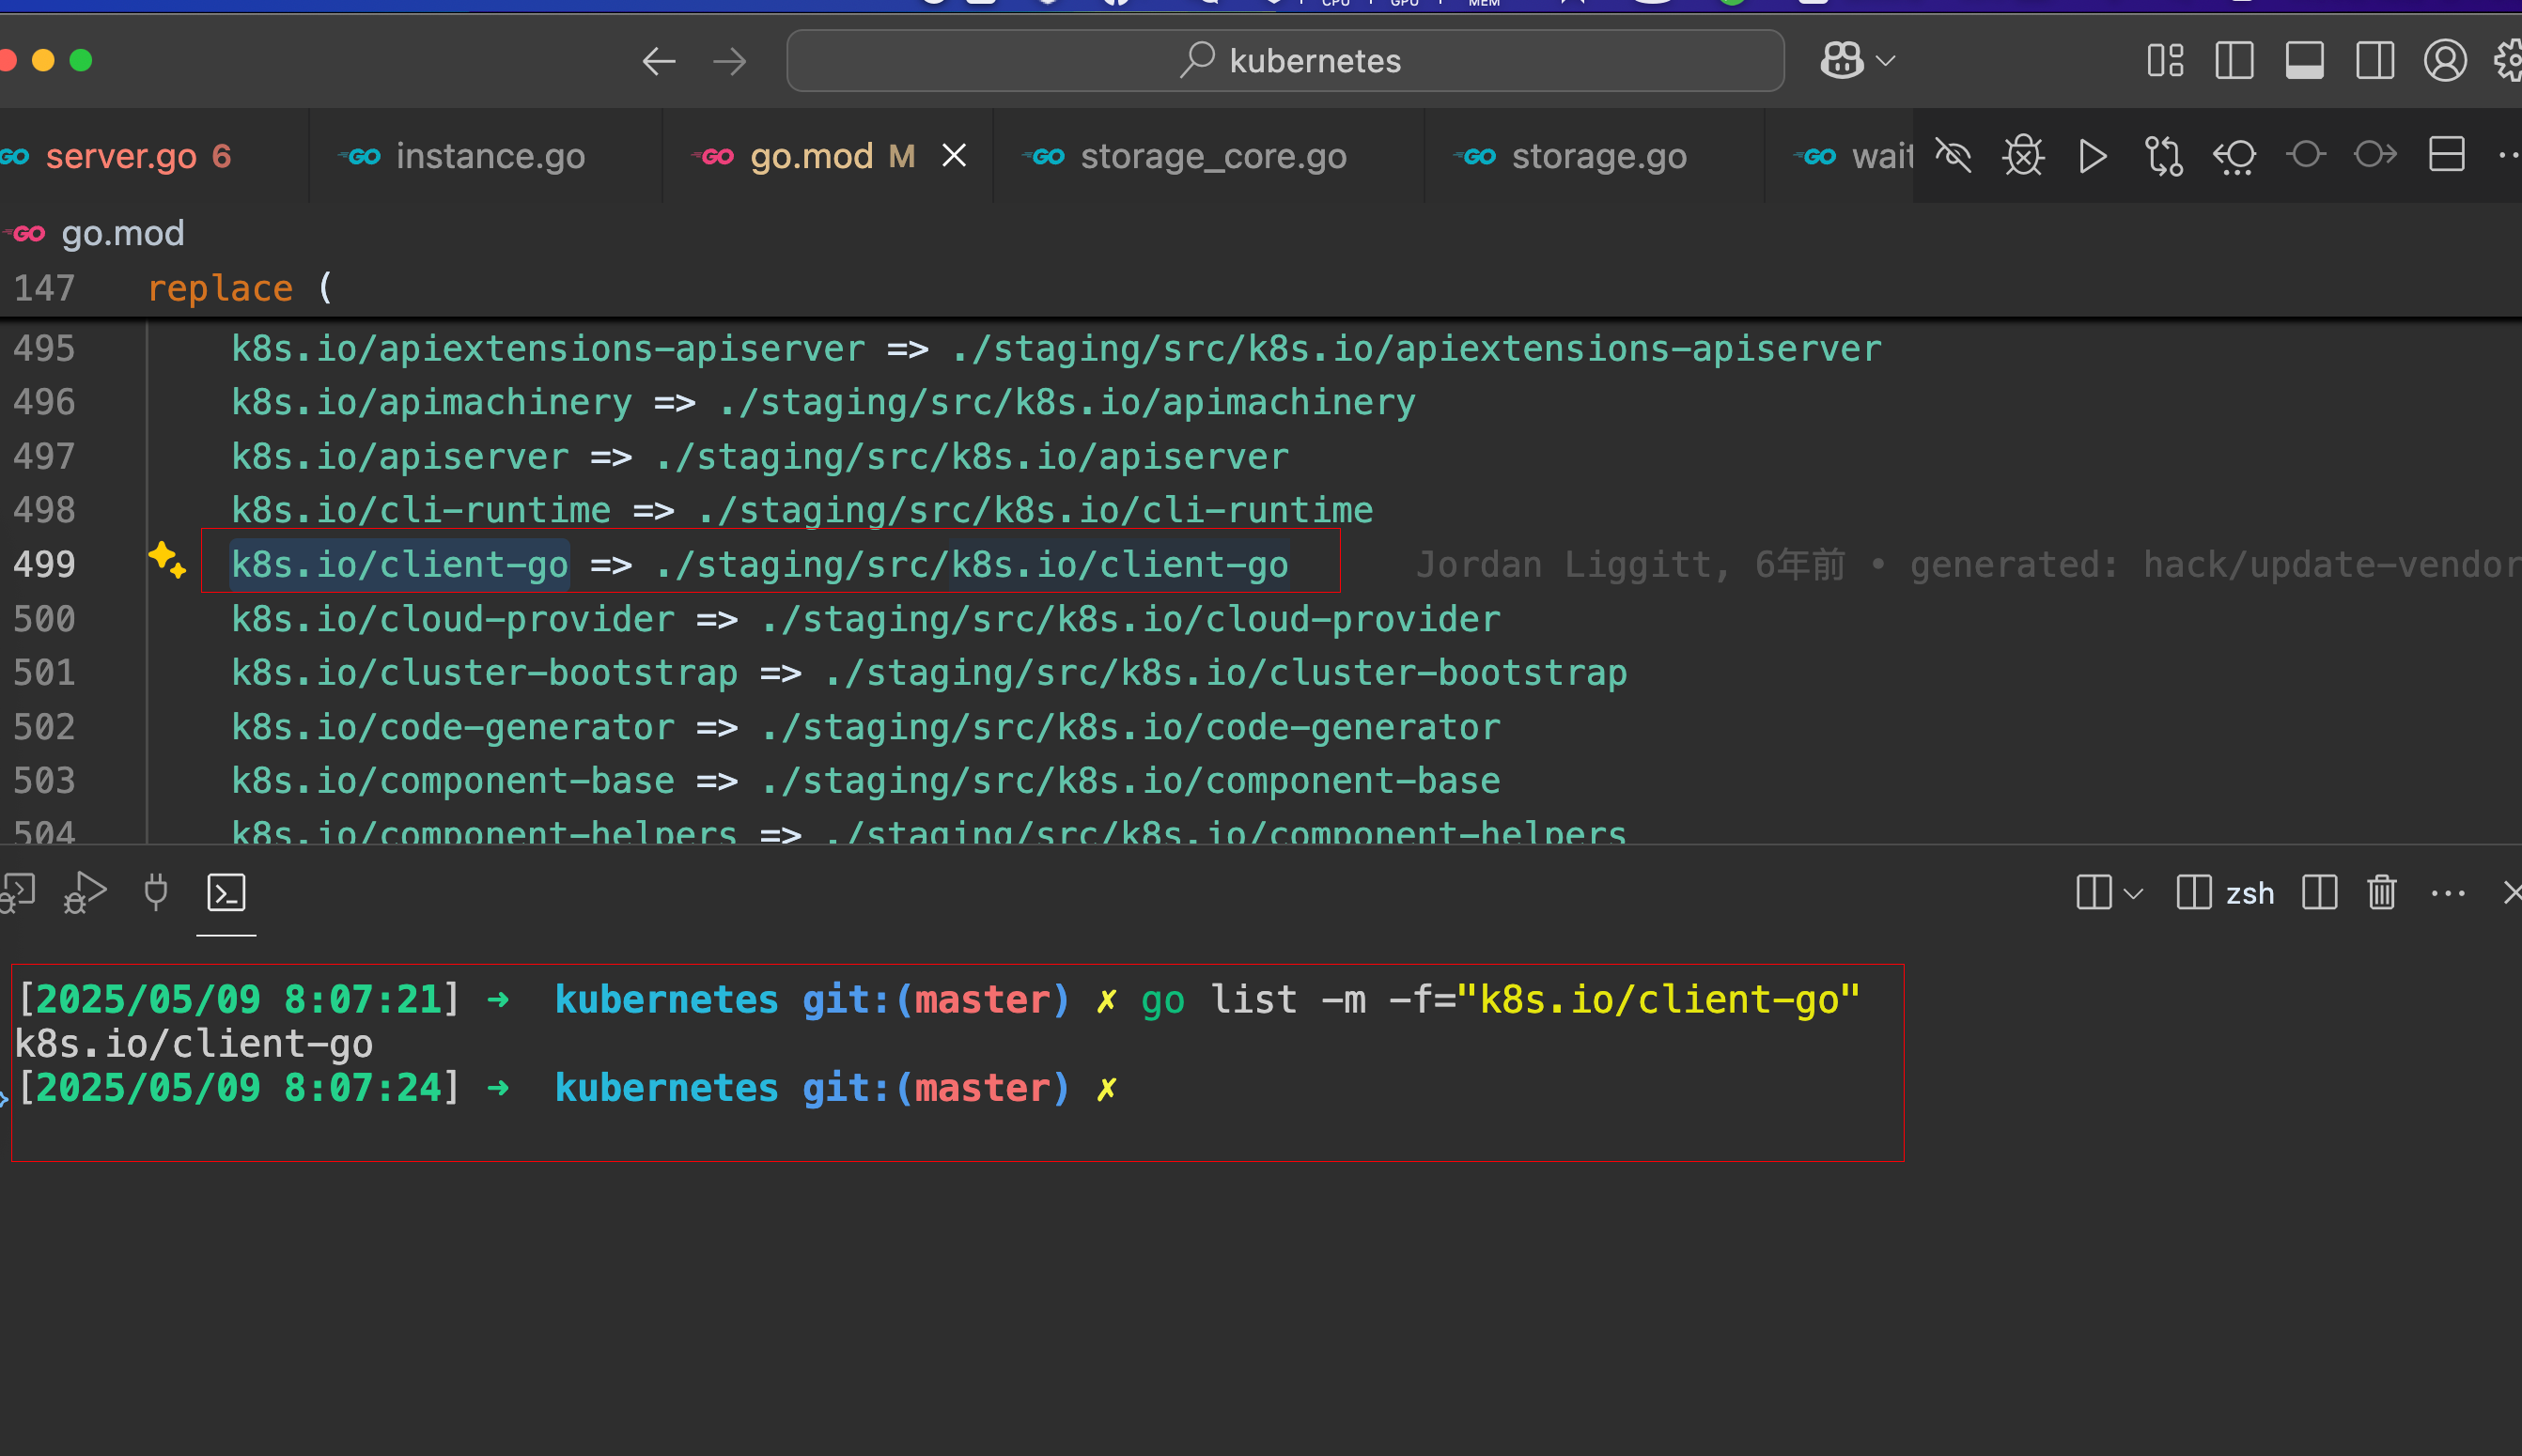Open the Copilot chat icon
Screen dimensions: 2522x1456
tap(1841, 61)
